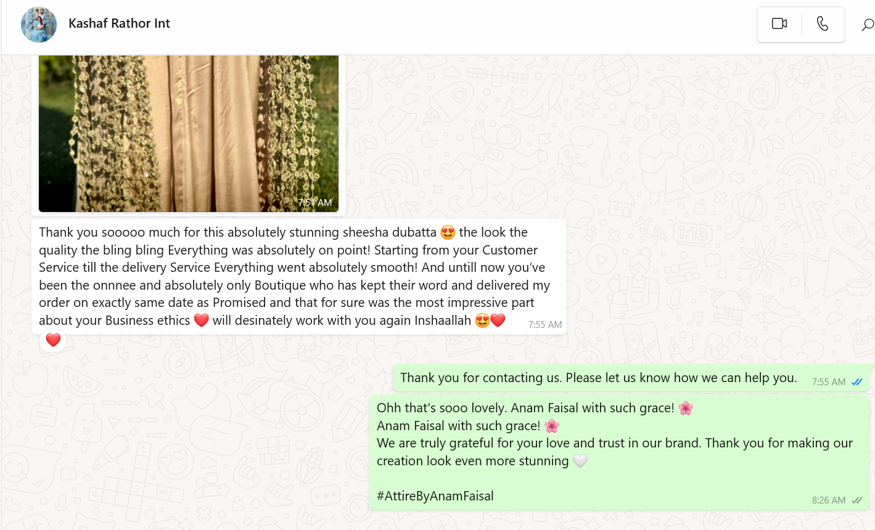Click the red heart after 'Business ethics'
This screenshot has width=875, height=530.
201,320
